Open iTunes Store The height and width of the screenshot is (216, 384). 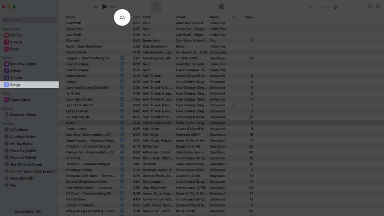click(x=20, y=100)
